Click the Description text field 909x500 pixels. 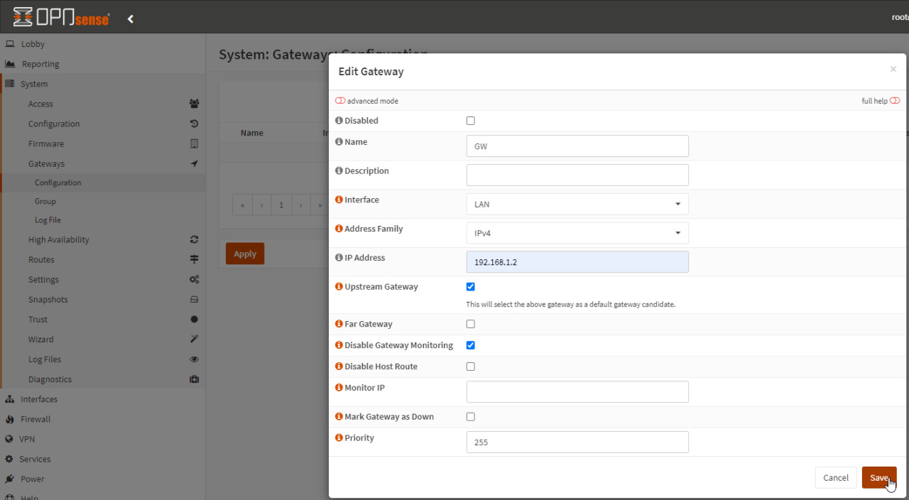(x=577, y=175)
